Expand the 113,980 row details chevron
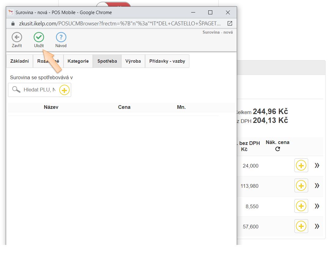The width and height of the screenshot is (332, 255). (317, 186)
